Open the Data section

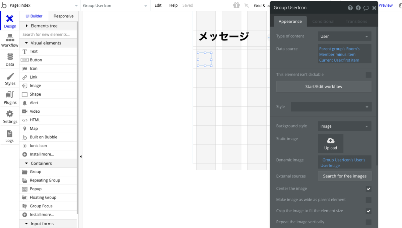pyautogui.click(x=10, y=60)
